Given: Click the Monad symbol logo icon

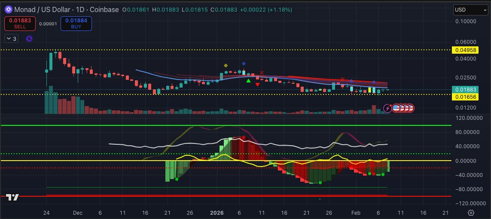Looking at the screenshot, I should coord(8,9).
